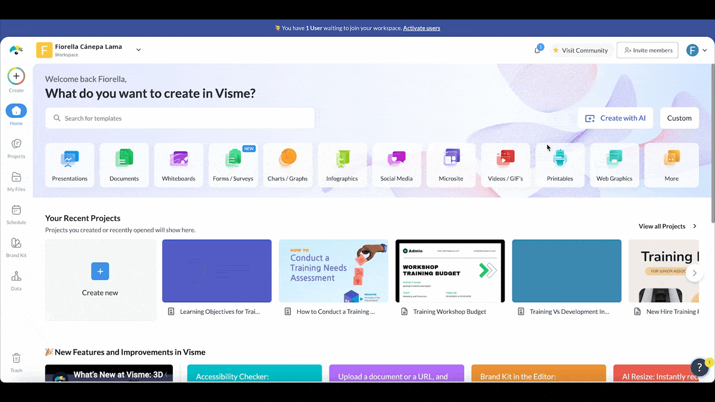Open the user account avatar menu
This screenshot has width=715, height=402.
point(692,50)
